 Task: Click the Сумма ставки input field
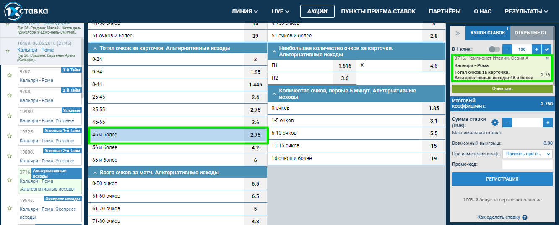pyautogui.click(x=528, y=123)
